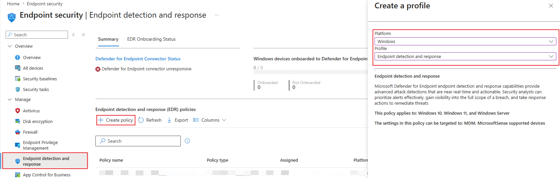This screenshot has width=560, height=178.
Task: Click the Not Onboarded count value
Action: 294,87
